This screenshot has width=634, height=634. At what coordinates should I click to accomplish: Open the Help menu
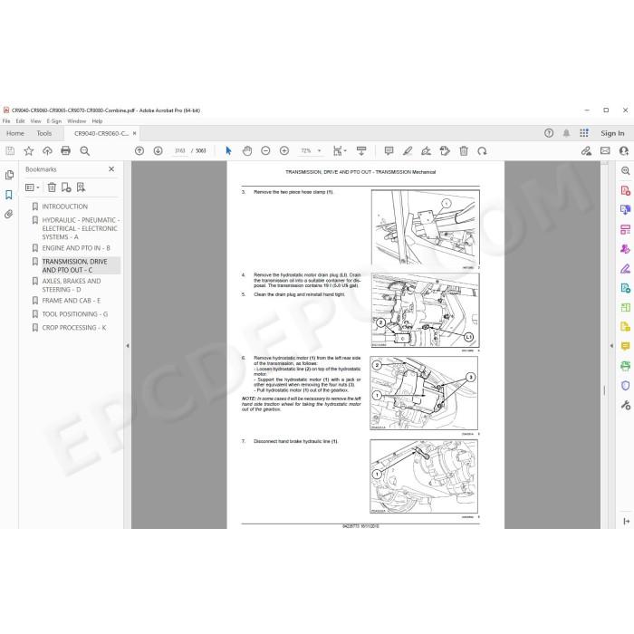[97, 120]
